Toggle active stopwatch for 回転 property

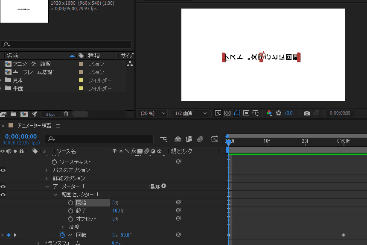[x=62, y=235]
